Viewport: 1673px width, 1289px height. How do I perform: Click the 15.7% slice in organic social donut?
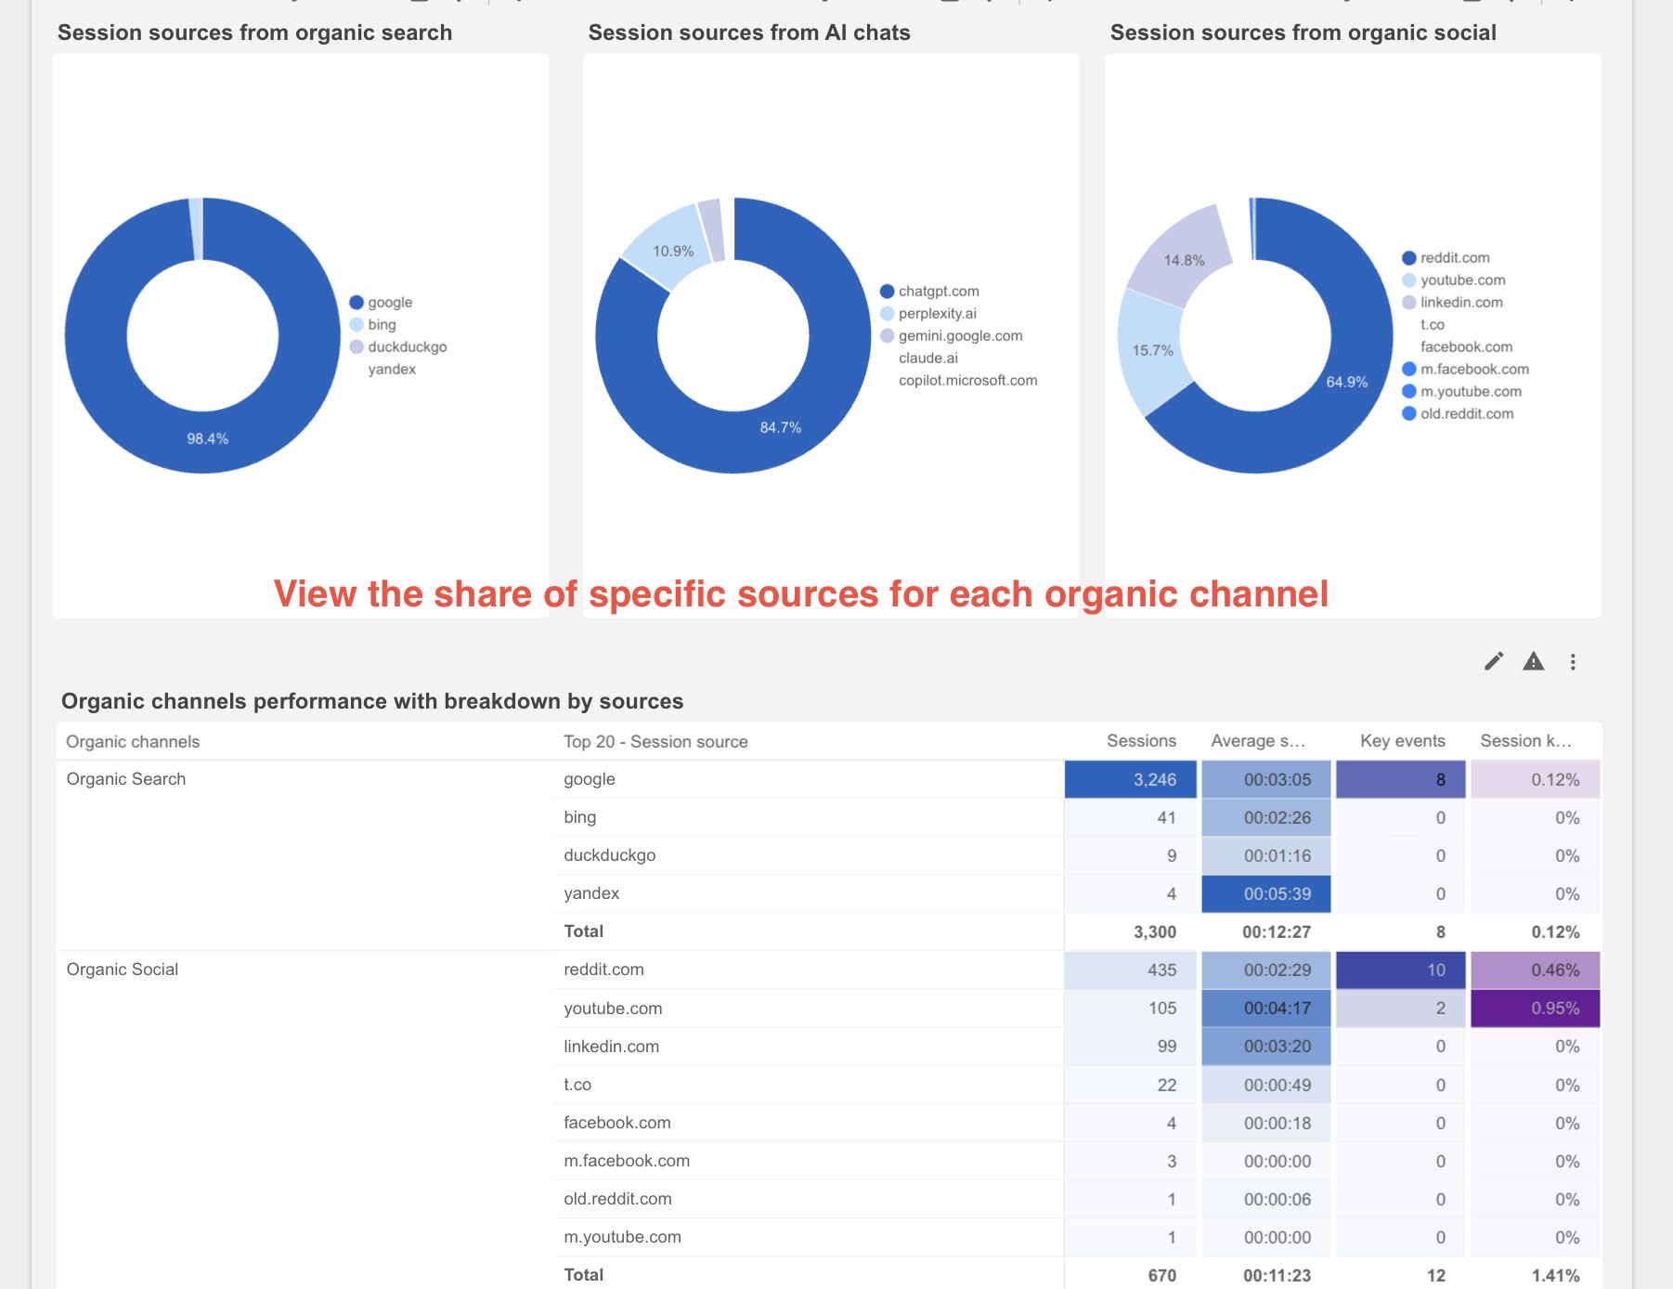(x=1152, y=350)
